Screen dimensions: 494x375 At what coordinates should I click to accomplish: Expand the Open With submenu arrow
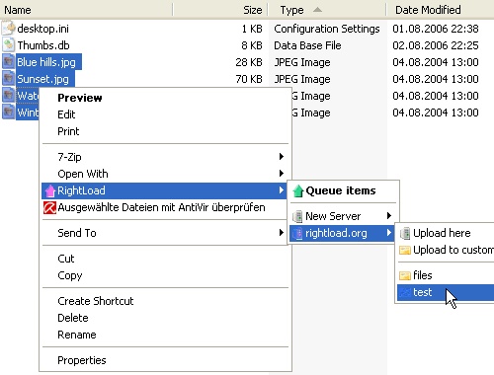click(x=282, y=174)
